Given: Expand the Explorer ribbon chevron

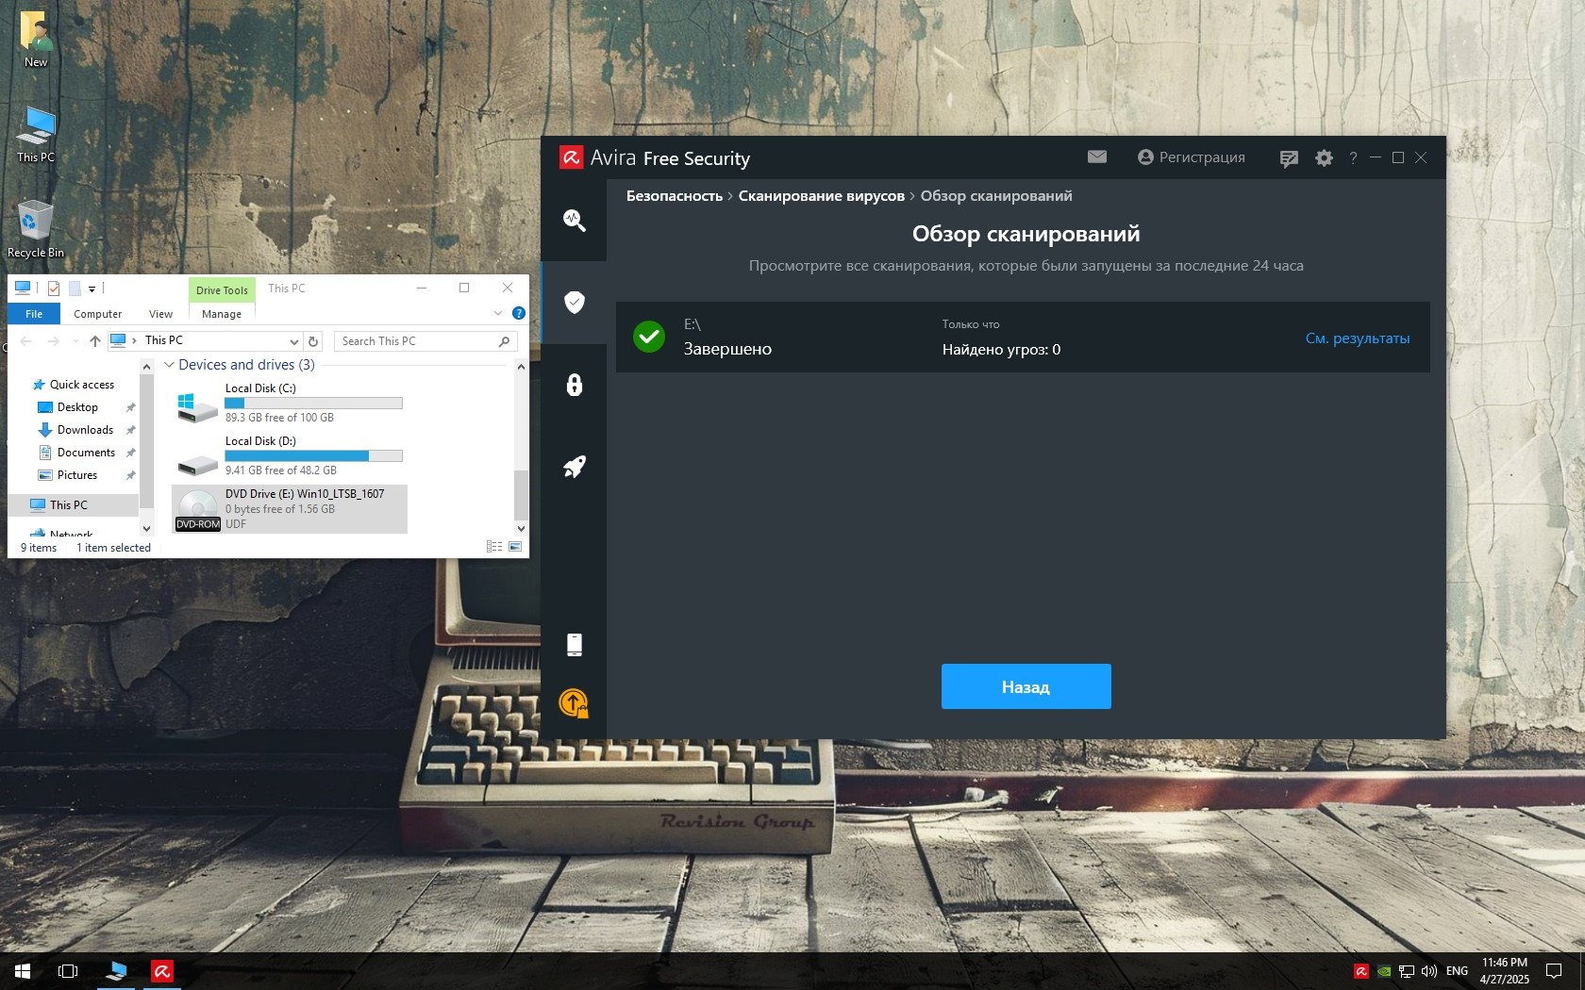Looking at the screenshot, I should pos(498,313).
